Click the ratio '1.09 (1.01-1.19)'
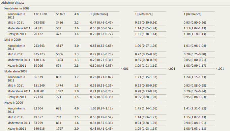The height and width of the screenshot is (131, 230). coord(146,66)
